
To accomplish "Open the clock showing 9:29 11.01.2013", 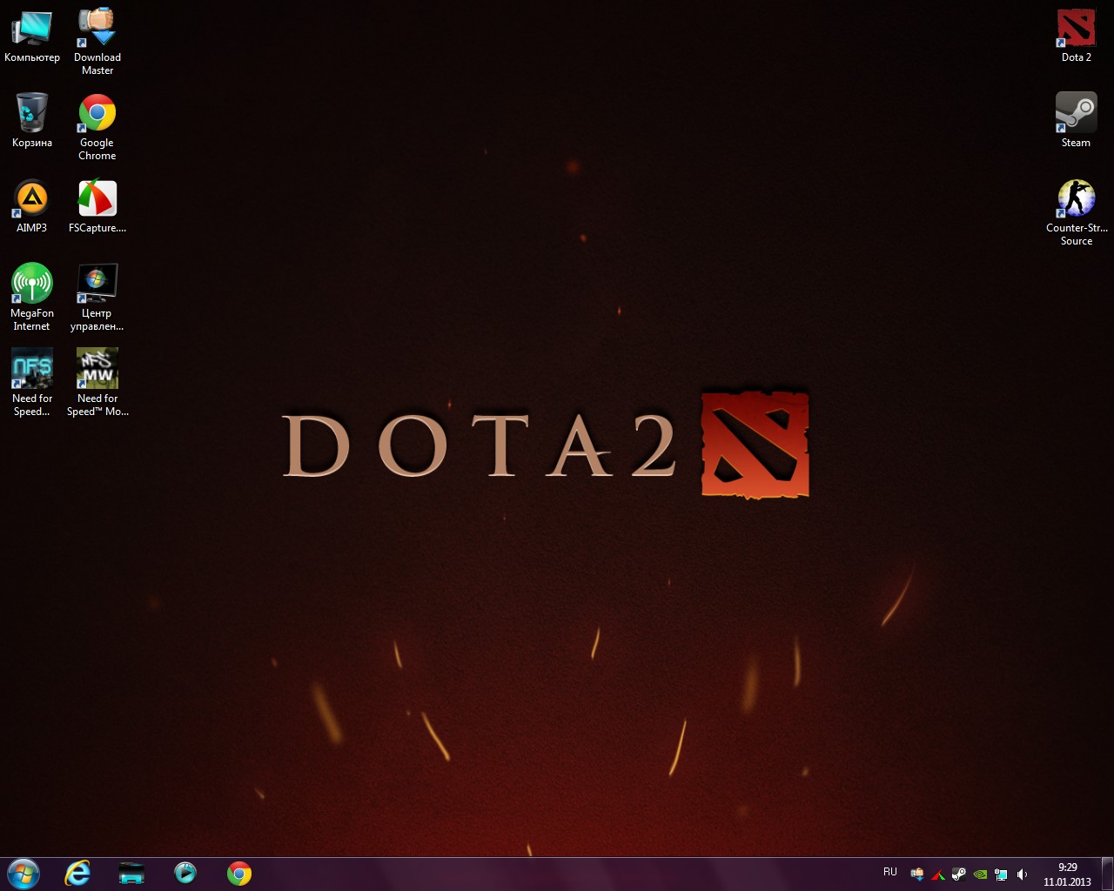I will click(x=1068, y=874).
